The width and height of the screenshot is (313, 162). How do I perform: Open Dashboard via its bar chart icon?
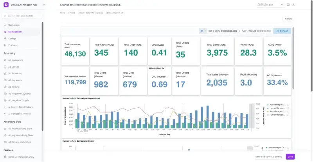pyautogui.click(x=5, y=25)
